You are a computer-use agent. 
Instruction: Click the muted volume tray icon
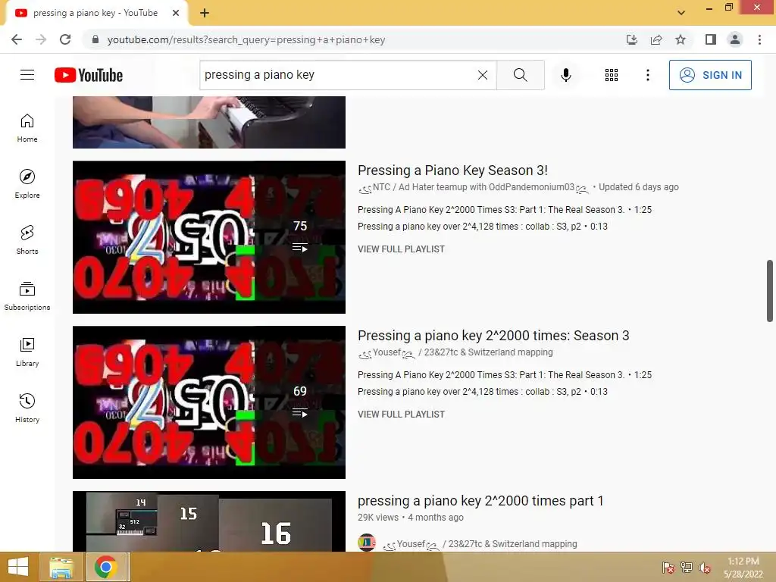(705, 568)
